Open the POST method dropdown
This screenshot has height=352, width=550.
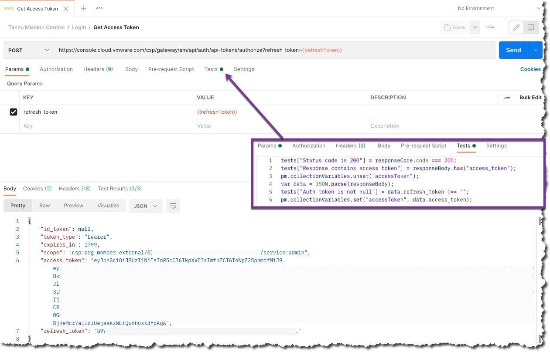(29, 50)
